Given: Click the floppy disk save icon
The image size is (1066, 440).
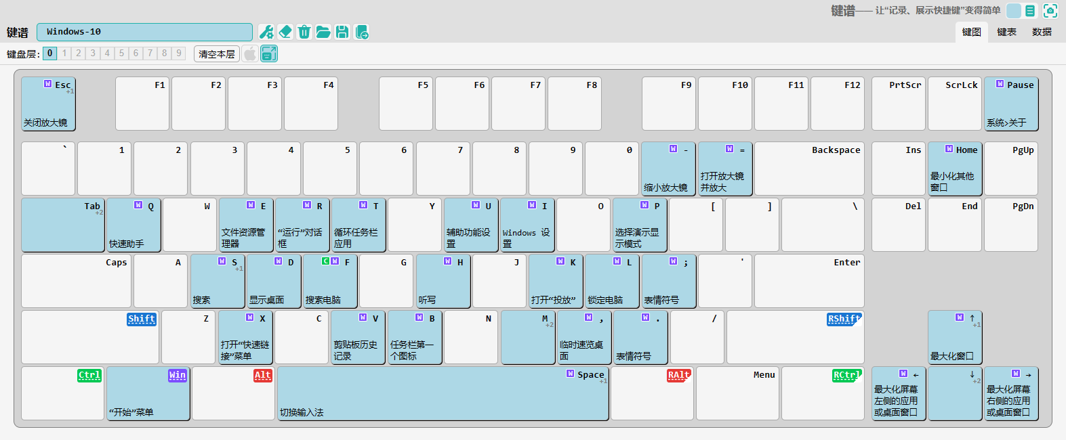Looking at the screenshot, I should coord(342,32).
